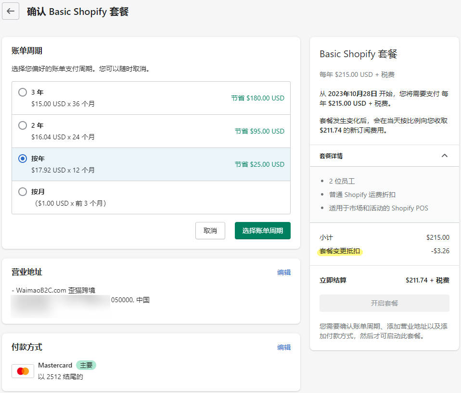
Task: Click the 取消 button
Action: point(210,231)
